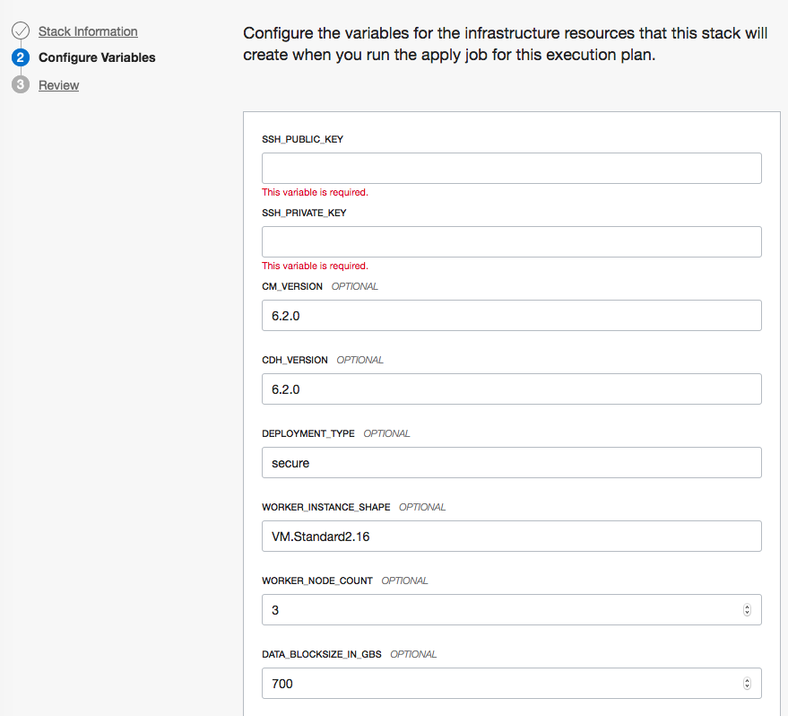Click the DATA_BLOCKSIZE_IN_GBS number field
This screenshot has height=716, width=788.
[502, 684]
